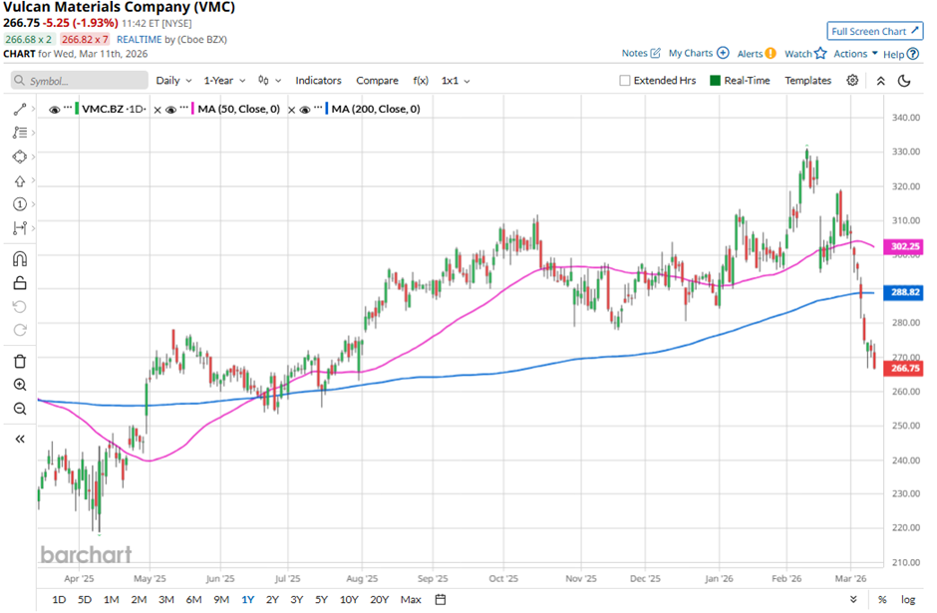Zoom out using the magnifier minus icon
Screen dimensions: 937x613
point(19,409)
